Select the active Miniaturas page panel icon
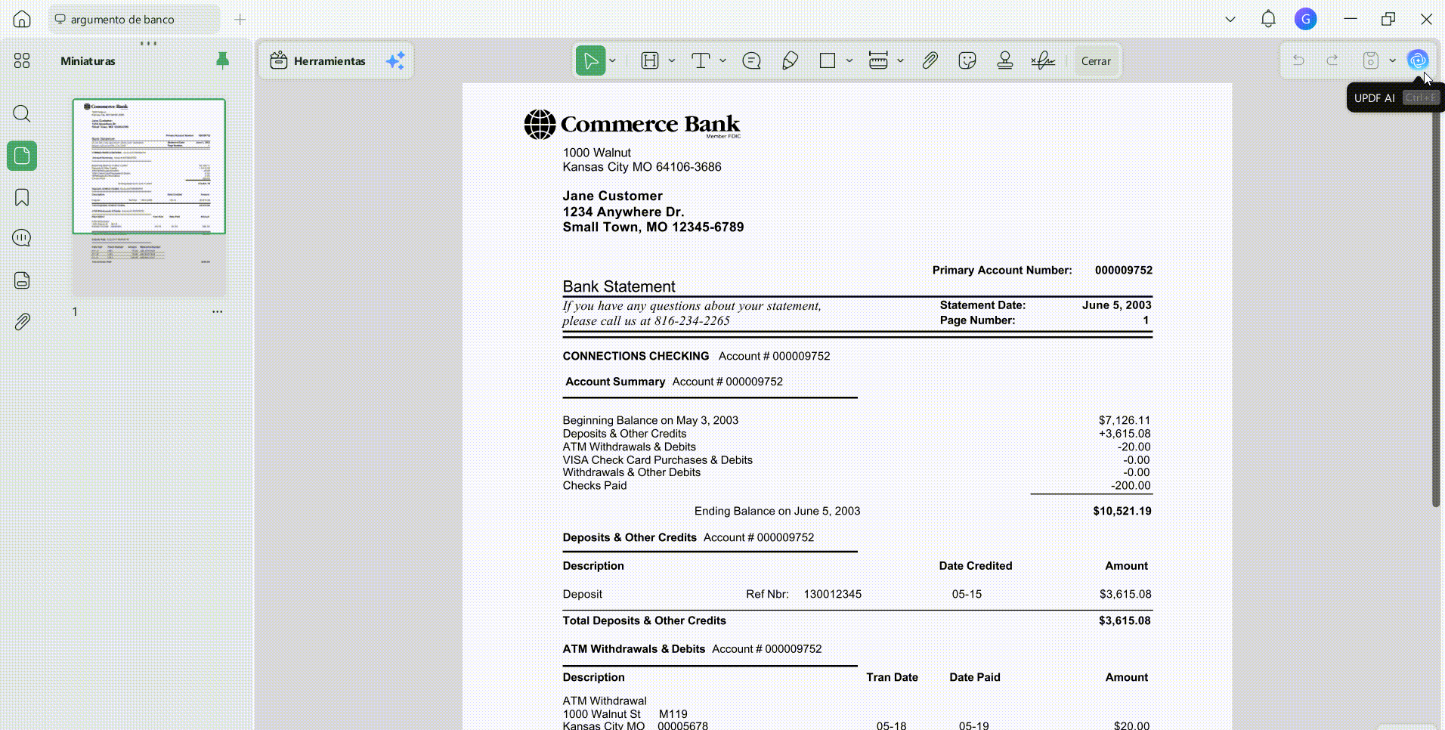1445x730 pixels. [x=22, y=156]
